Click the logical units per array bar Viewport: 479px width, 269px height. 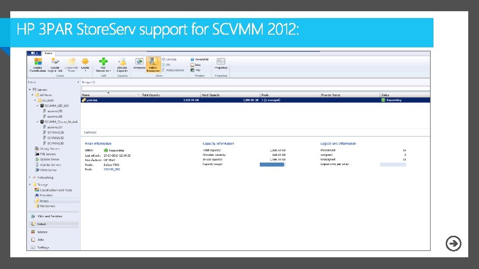pos(393,165)
